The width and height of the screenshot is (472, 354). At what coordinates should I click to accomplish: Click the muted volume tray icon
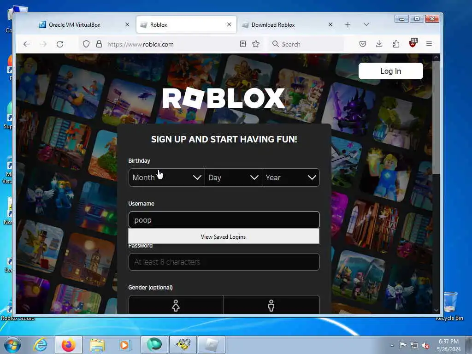pos(425,346)
